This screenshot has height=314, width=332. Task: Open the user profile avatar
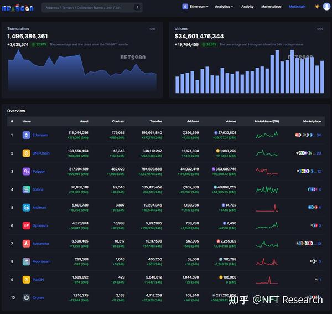(326, 7)
